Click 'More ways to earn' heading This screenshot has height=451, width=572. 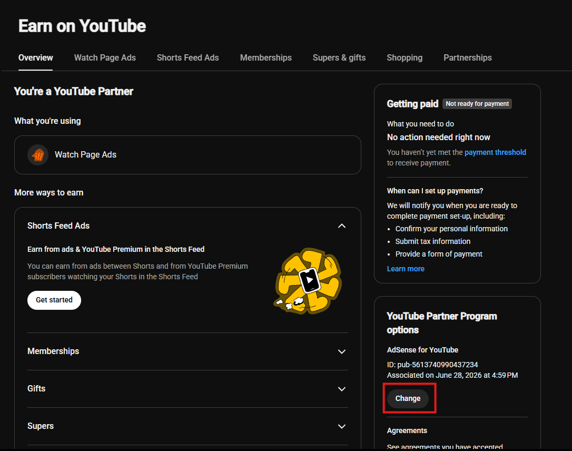(49, 193)
